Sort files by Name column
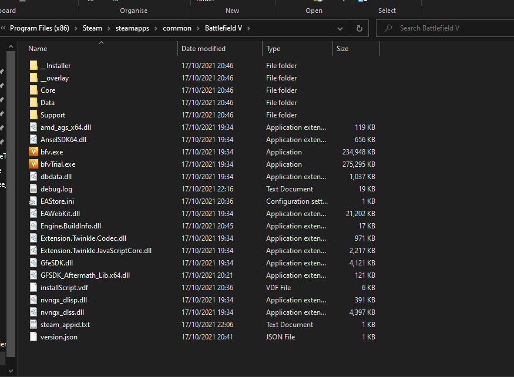This screenshot has width=514, height=377. (38, 49)
